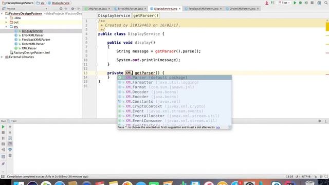329x185 pixels.
Task: Toggle scroll to end icon in Run panel
Action: coord(10,144)
